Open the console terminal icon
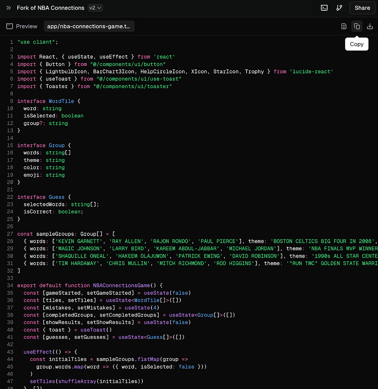 [324, 8]
